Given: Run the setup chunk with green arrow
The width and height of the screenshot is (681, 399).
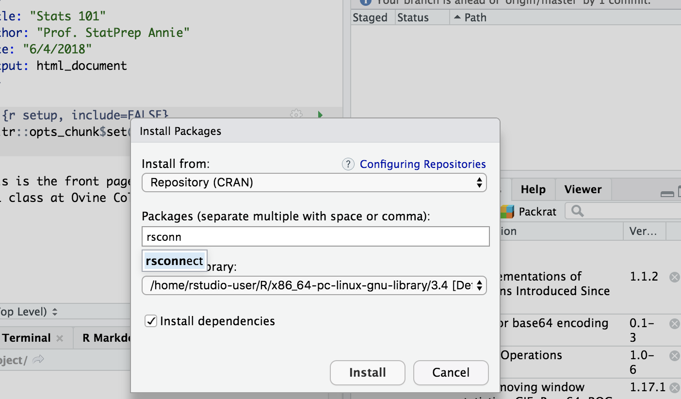Looking at the screenshot, I should coord(320,115).
